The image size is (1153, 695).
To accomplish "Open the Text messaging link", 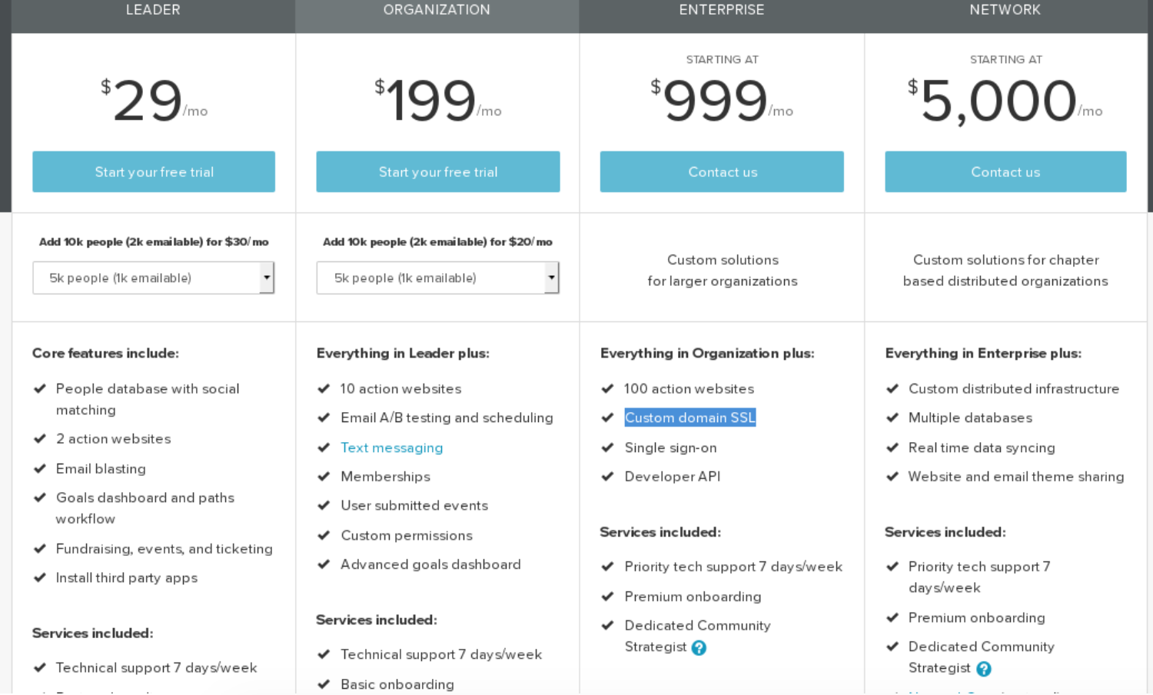I will (391, 447).
